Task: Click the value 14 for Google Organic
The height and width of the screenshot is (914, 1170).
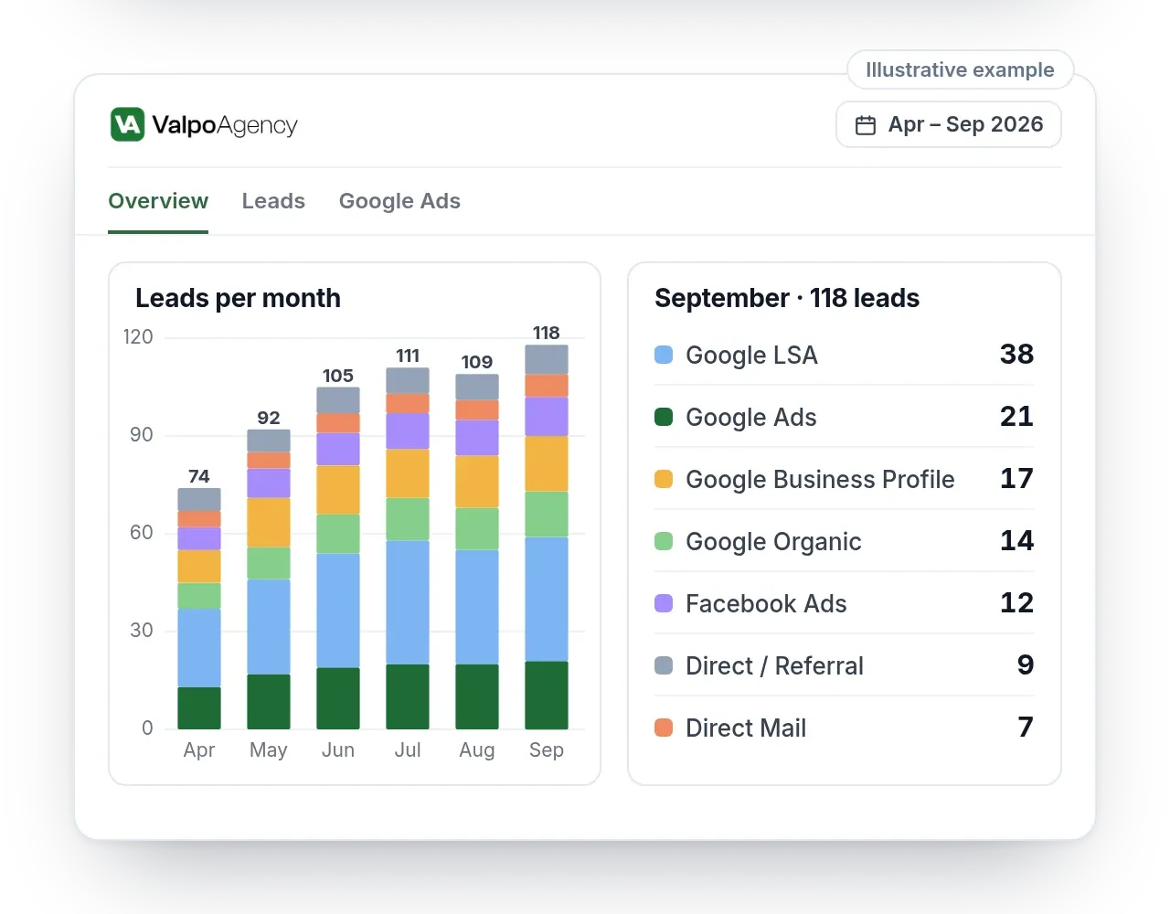Action: coord(1016,540)
